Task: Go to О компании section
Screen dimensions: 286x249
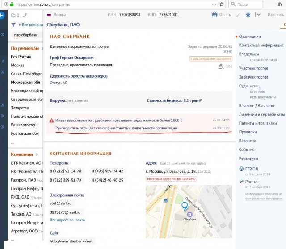Action: pyautogui.click(x=250, y=37)
